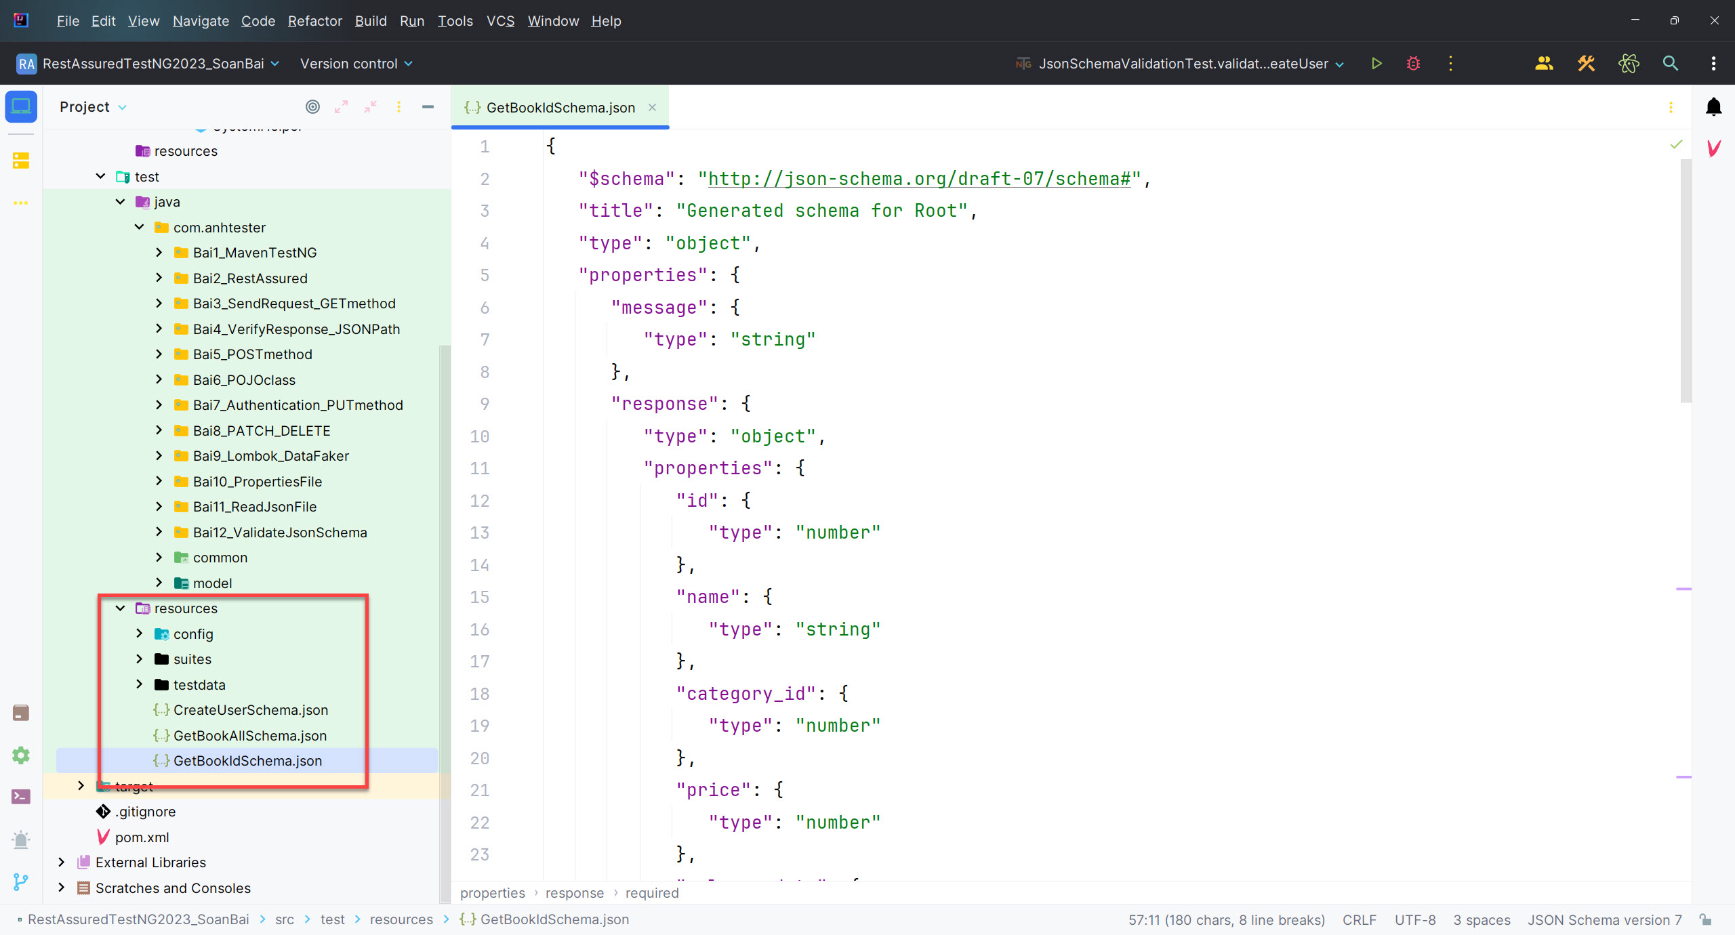Image resolution: width=1735 pixels, height=935 pixels.
Task: Click 'src' in navigation bar path
Action: [285, 919]
